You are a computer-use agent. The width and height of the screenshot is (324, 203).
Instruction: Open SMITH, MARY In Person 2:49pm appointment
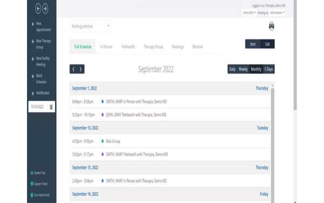click(x=170, y=181)
